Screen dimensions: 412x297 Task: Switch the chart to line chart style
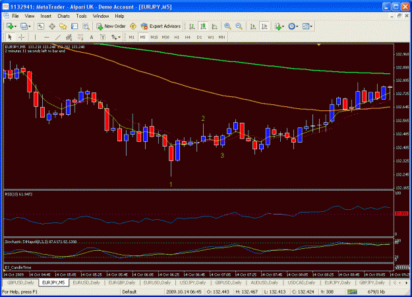[x=214, y=26]
